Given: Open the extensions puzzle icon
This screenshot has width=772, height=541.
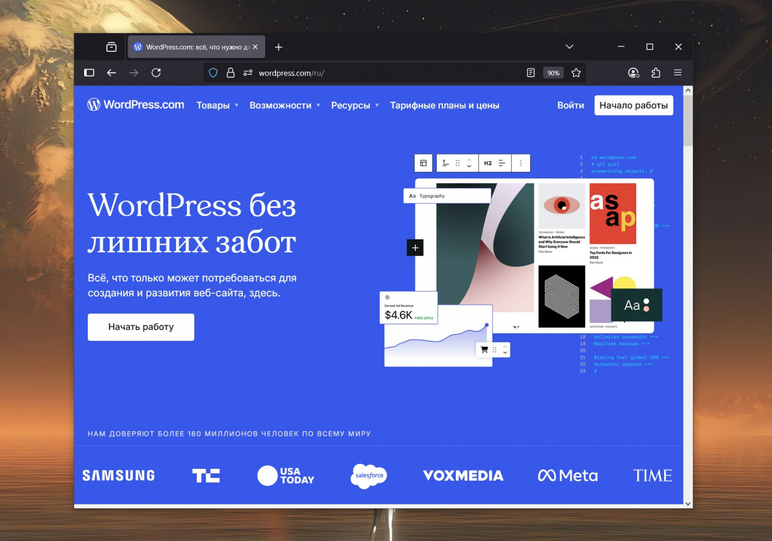Looking at the screenshot, I should pyautogui.click(x=656, y=73).
